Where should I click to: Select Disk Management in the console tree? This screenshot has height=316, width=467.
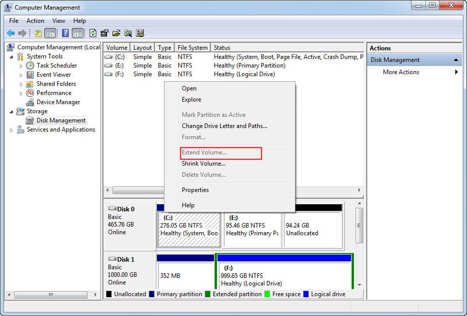coord(61,120)
